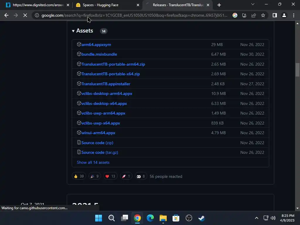This screenshot has height=225, width=300.
Task: Click '56 people reacted' text
Action: [166, 176]
